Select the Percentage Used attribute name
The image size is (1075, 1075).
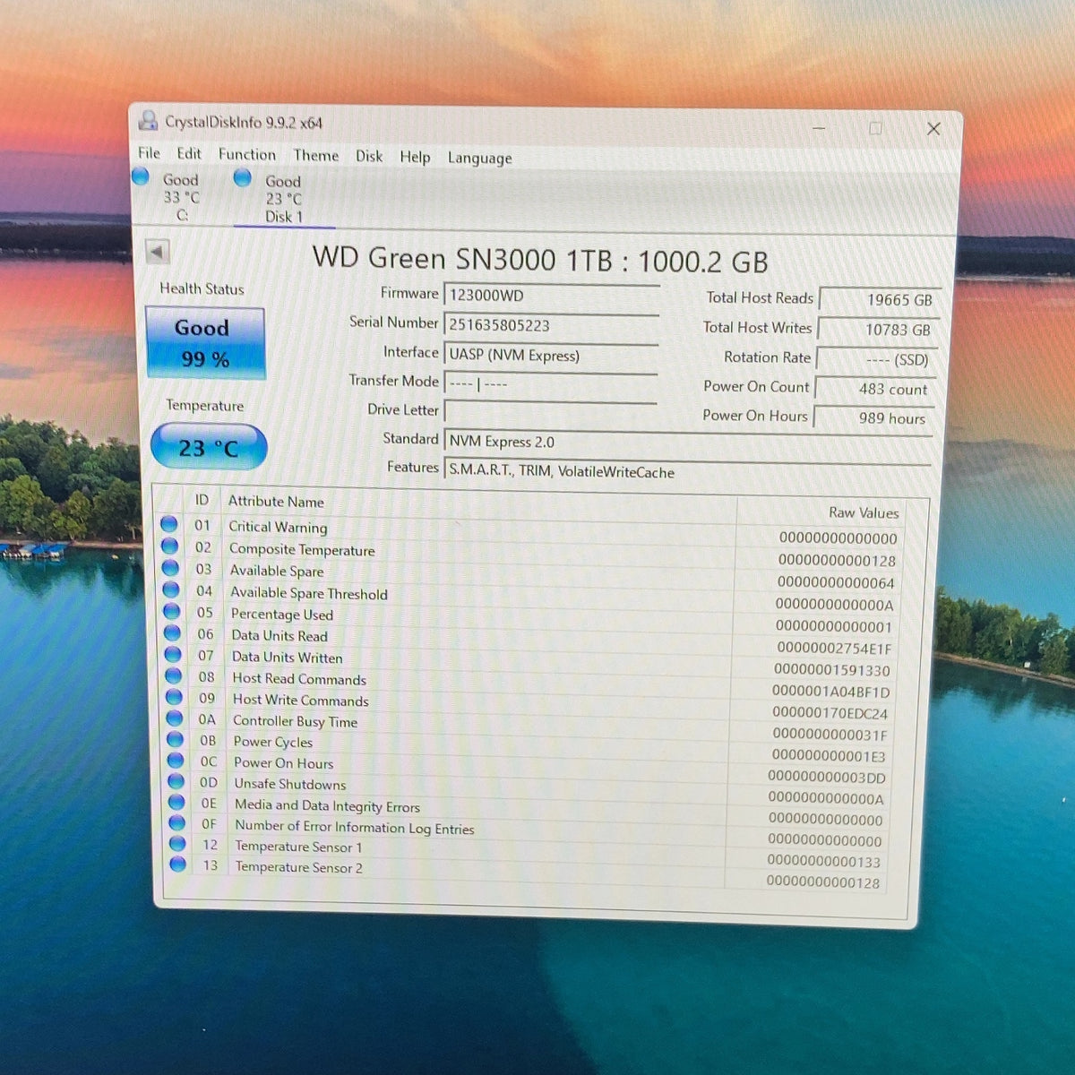282,615
